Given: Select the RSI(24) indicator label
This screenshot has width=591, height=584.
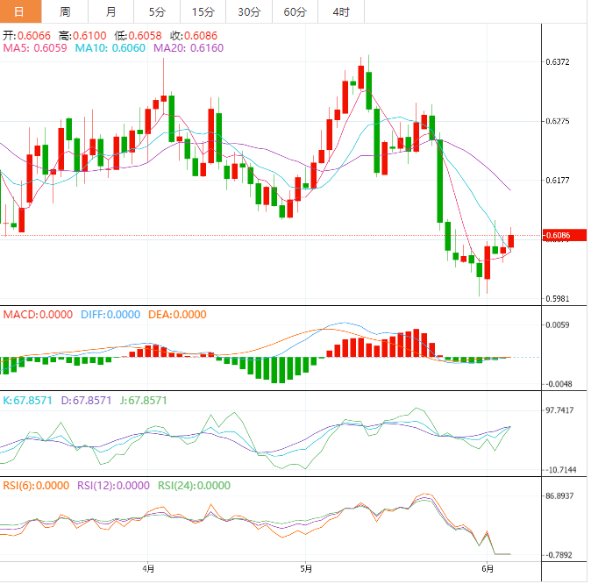Looking at the screenshot, I should tap(193, 485).
